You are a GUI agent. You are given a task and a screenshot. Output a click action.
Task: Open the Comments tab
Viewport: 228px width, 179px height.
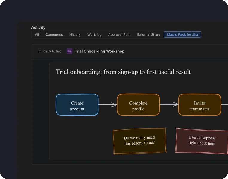click(x=54, y=35)
